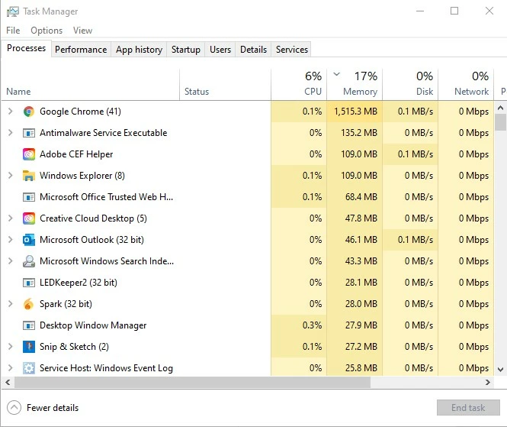Screen dimensions: 507x427
Task: Switch to the Startup tab
Action: tap(186, 49)
